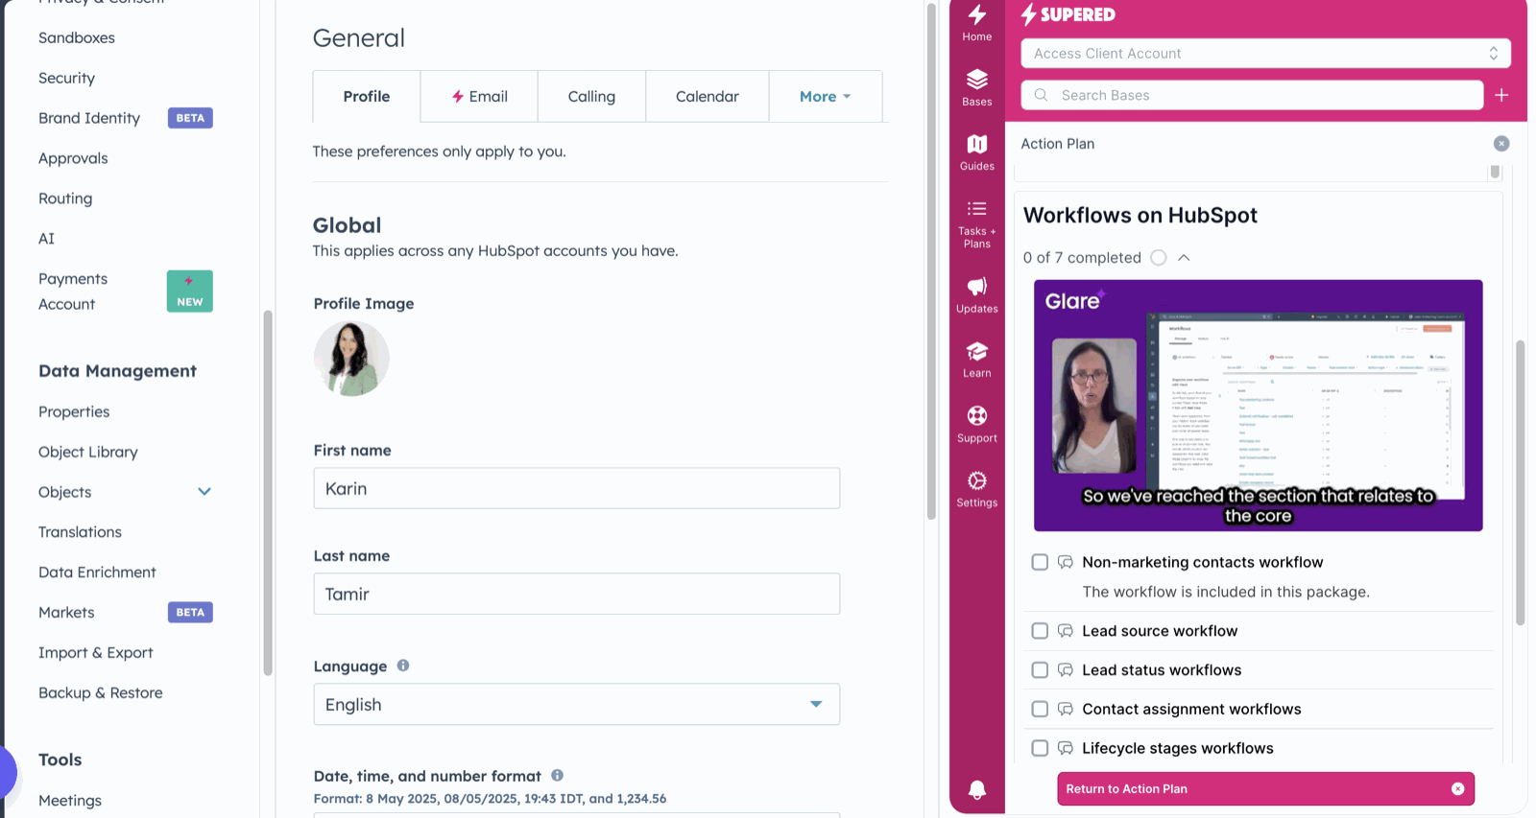Open Meetings under Tools
Image resolution: width=1536 pixels, height=818 pixels.
(x=70, y=801)
